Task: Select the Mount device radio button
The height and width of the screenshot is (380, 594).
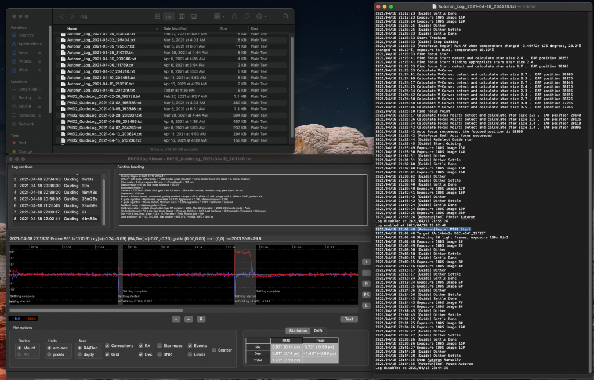Action: coord(19,348)
